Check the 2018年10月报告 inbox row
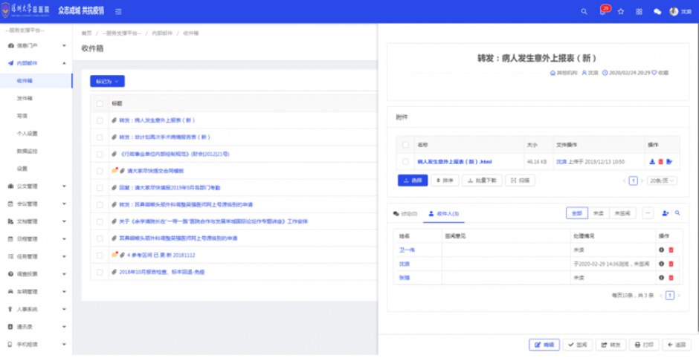Viewport: 699px width, 358px height. pyautogui.click(x=100, y=272)
